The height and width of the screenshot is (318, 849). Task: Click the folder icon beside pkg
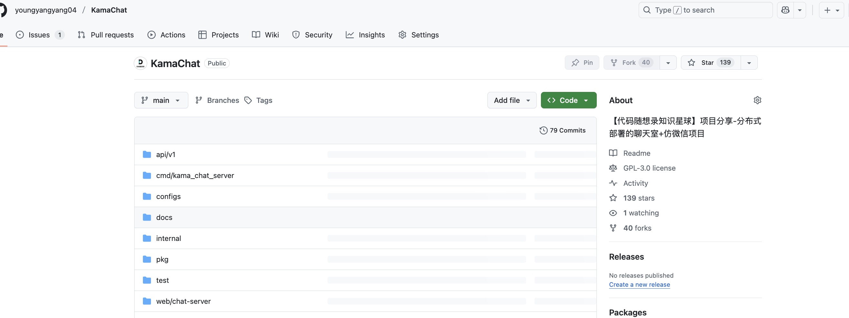pyautogui.click(x=147, y=259)
